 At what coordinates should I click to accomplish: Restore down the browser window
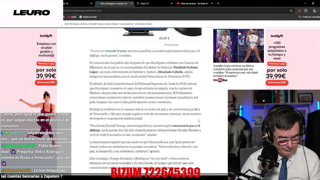tap(313, 3)
